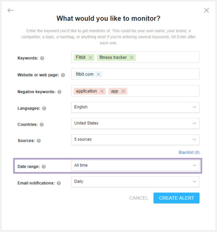This screenshot has width=217, height=232.
Task: Click help icon beside Website or web page
Action: (63, 75)
